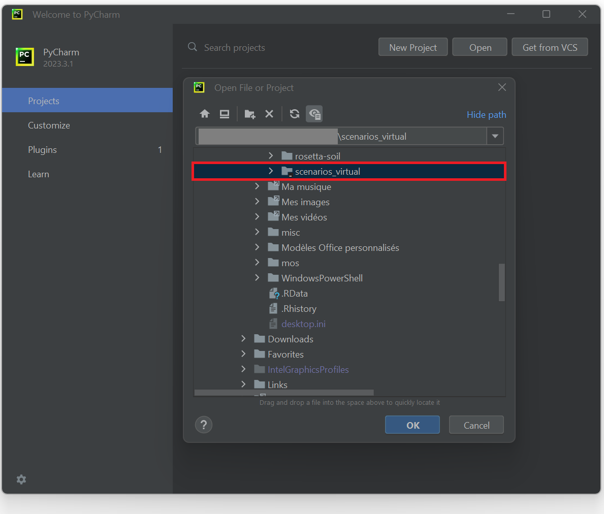This screenshot has height=514, width=604.
Task: Click the PyCharm logo in sidebar
Action: 25,57
